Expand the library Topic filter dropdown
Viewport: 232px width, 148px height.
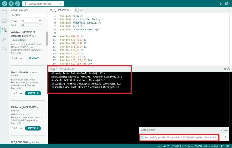[x=31, y=25]
